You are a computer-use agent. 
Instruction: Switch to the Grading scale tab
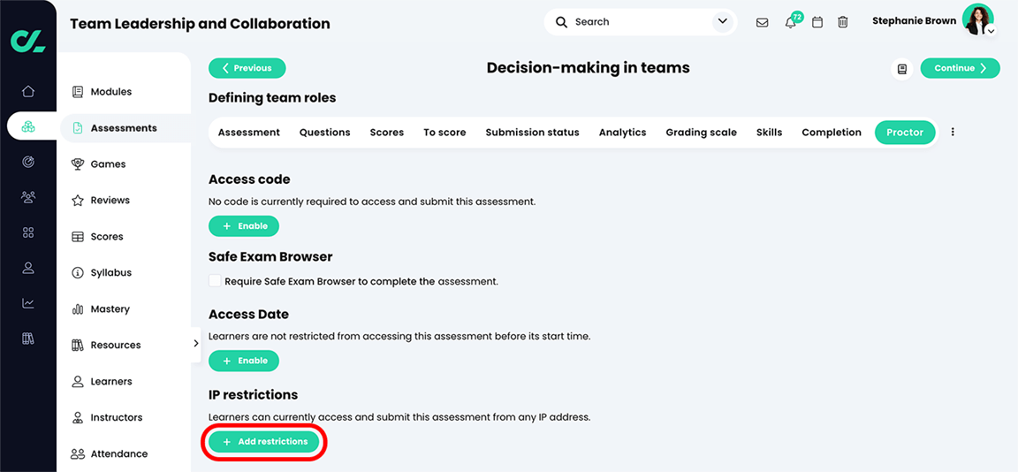coord(701,133)
